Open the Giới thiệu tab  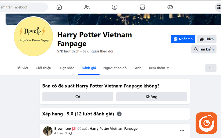click(x=43, y=68)
